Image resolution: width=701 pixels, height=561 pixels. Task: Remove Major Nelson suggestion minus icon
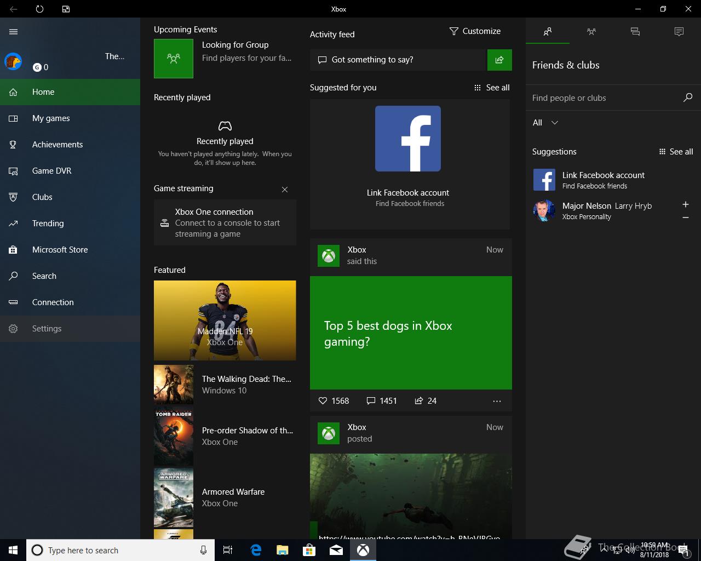coord(686,217)
